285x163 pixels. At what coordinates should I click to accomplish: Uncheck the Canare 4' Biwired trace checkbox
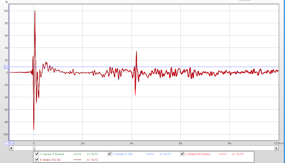pyautogui.click(x=37, y=154)
